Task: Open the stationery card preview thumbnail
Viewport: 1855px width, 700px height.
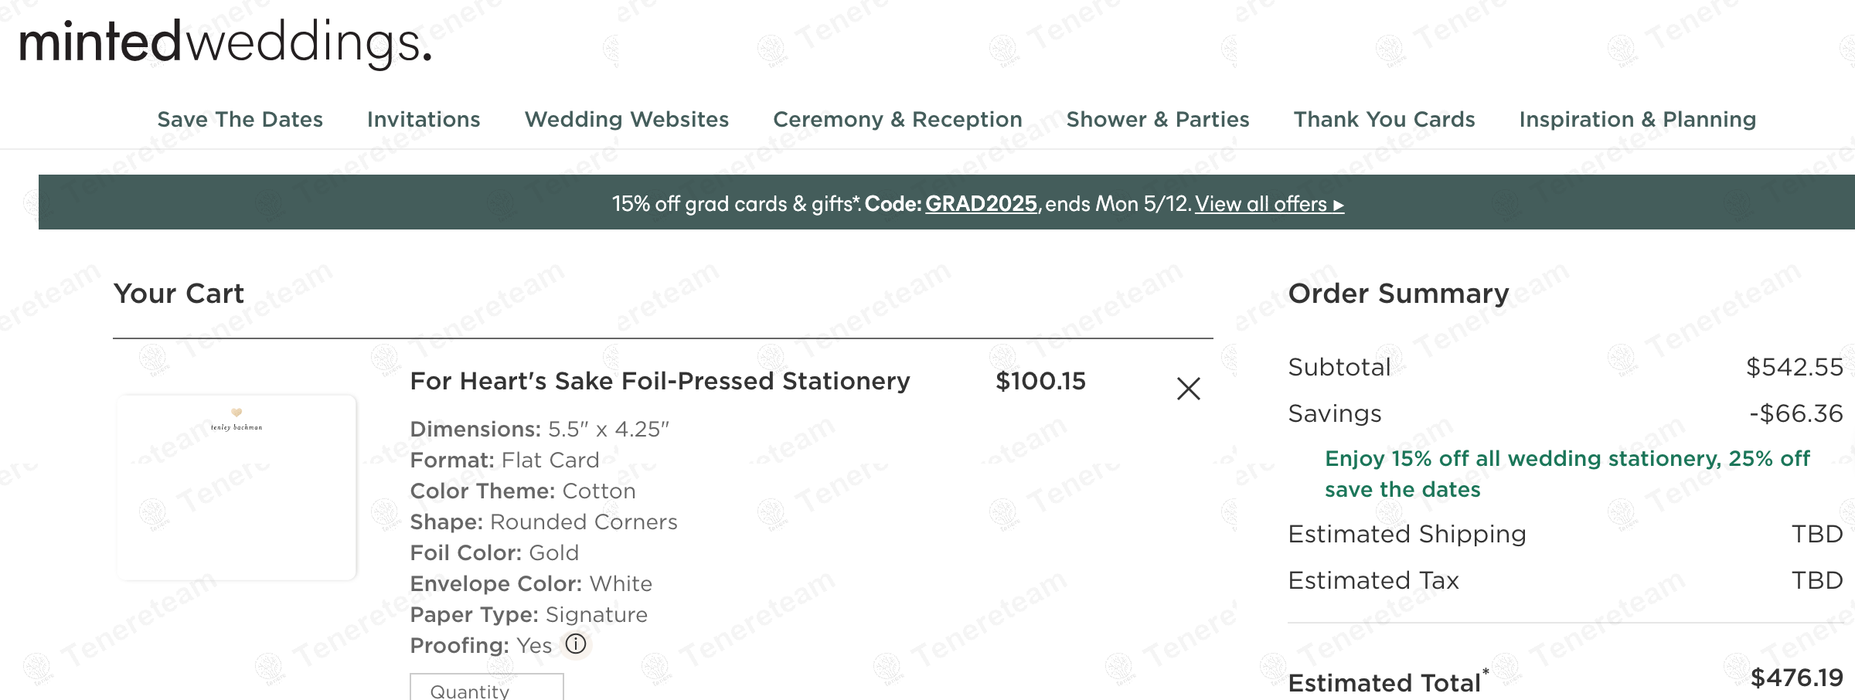Action: pyautogui.click(x=237, y=487)
